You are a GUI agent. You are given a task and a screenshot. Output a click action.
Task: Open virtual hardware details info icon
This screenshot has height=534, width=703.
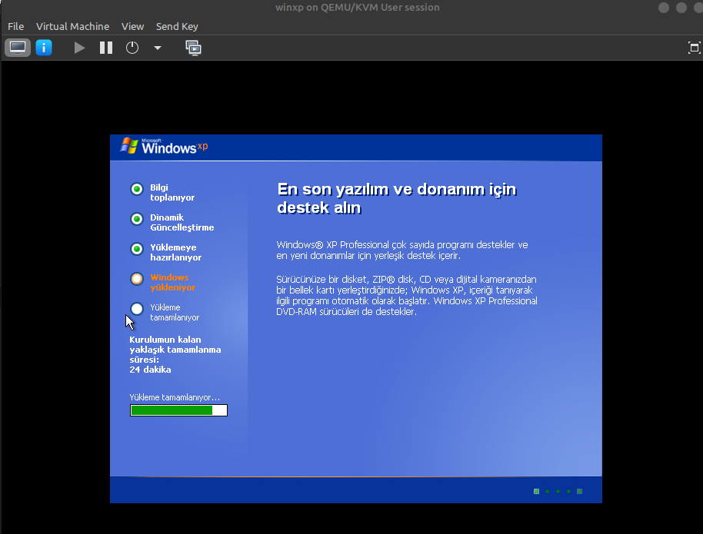click(x=44, y=48)
